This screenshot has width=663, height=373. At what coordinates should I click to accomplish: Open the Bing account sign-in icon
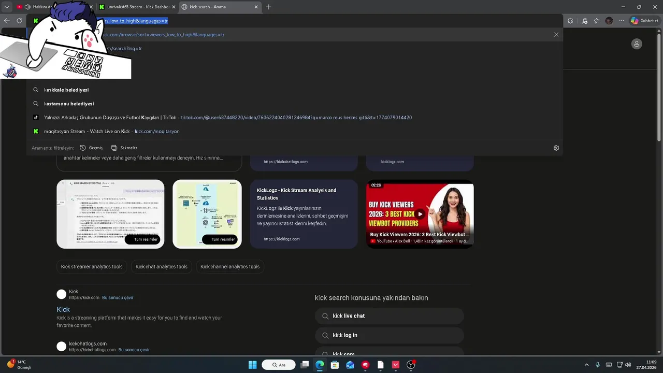(x=637, y=44)
